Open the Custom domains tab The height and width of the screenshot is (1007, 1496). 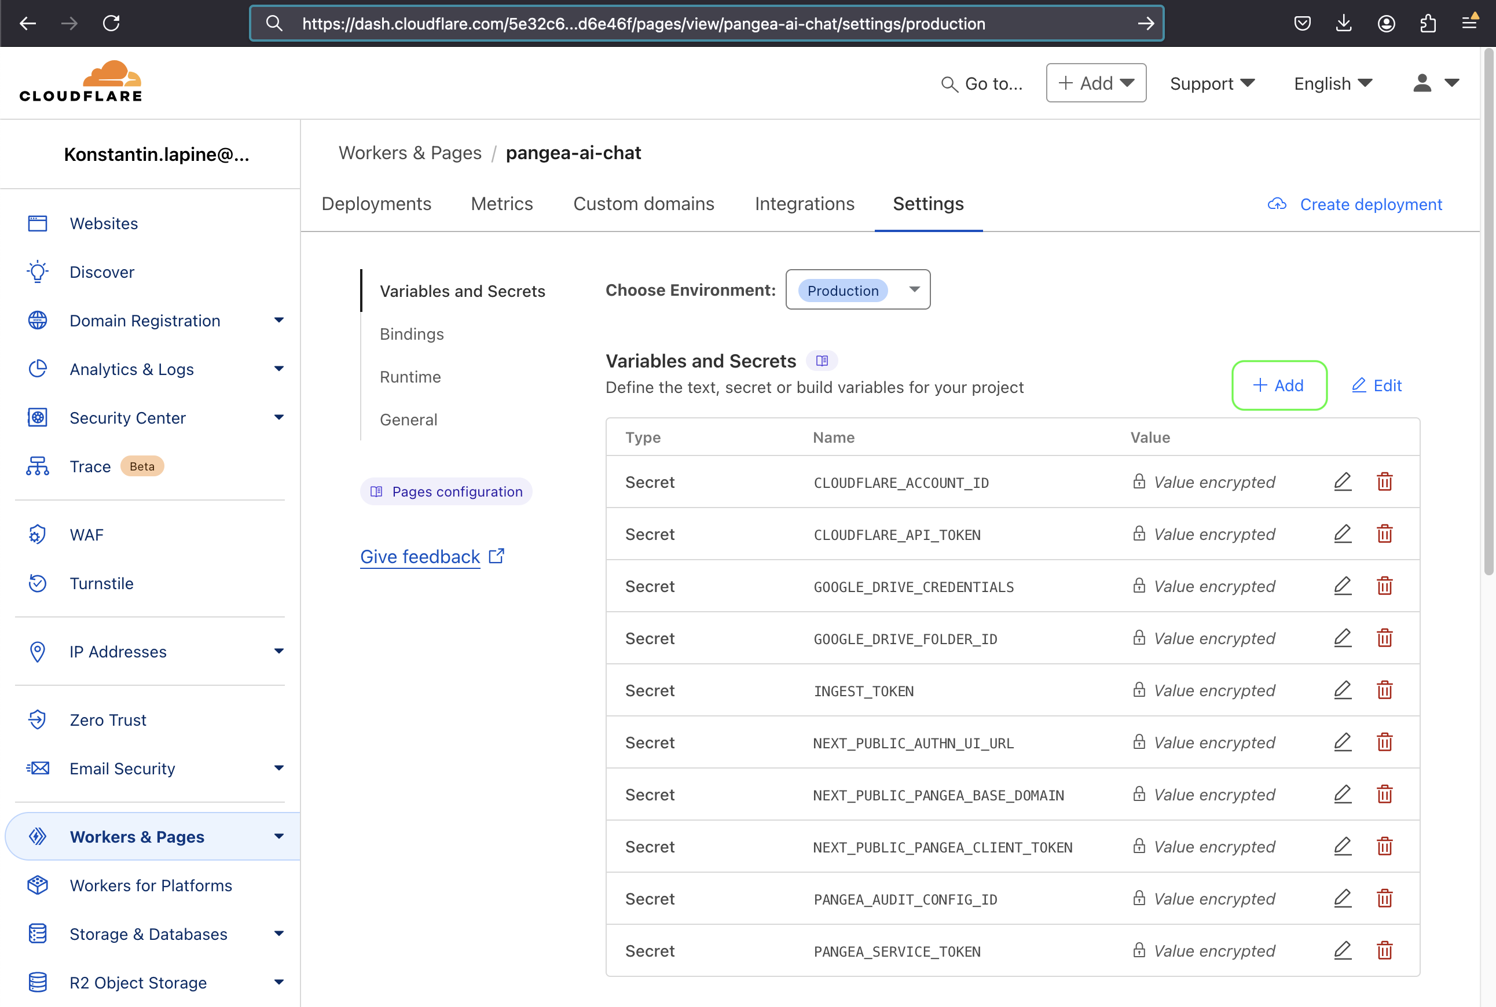[644, 204]
